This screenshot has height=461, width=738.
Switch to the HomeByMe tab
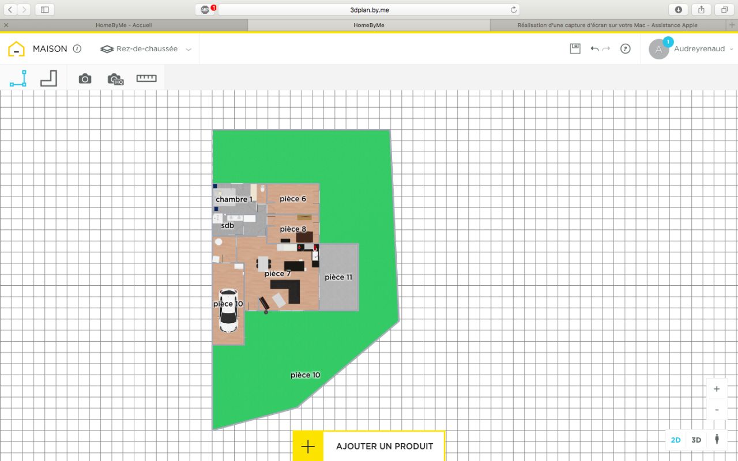(x=369, y=25)
